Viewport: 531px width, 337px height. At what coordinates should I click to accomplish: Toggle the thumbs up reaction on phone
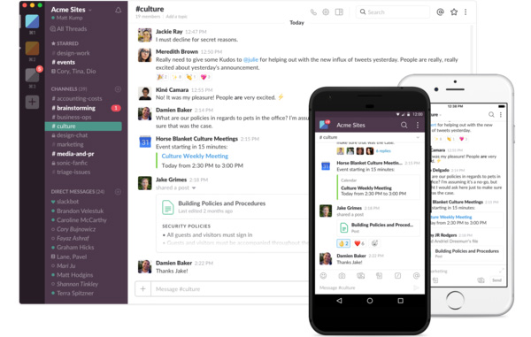click(343, 243)
